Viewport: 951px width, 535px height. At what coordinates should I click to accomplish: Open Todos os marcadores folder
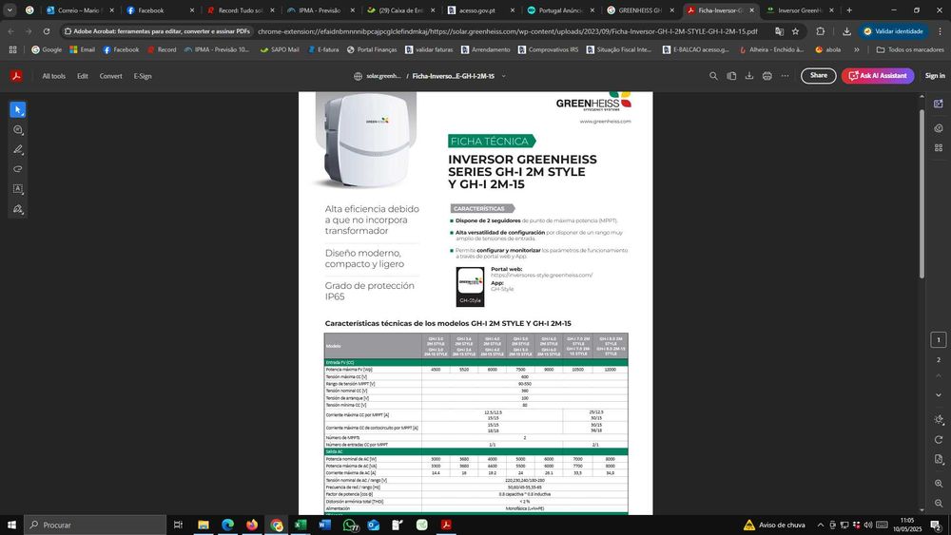910,49
